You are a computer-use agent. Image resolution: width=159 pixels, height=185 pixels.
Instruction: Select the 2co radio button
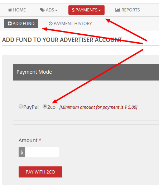tap(45, 106)
